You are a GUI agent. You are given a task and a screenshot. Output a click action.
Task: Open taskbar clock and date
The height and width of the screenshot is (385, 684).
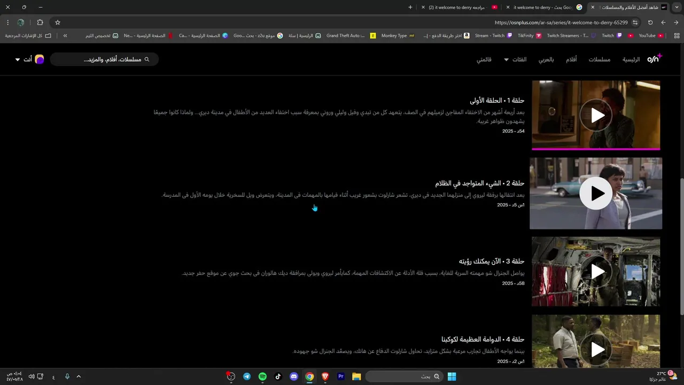coord(14,376)
